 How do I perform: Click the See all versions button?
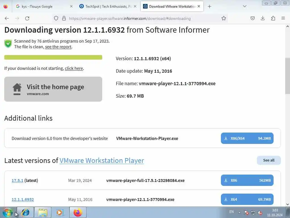[269, 160]
